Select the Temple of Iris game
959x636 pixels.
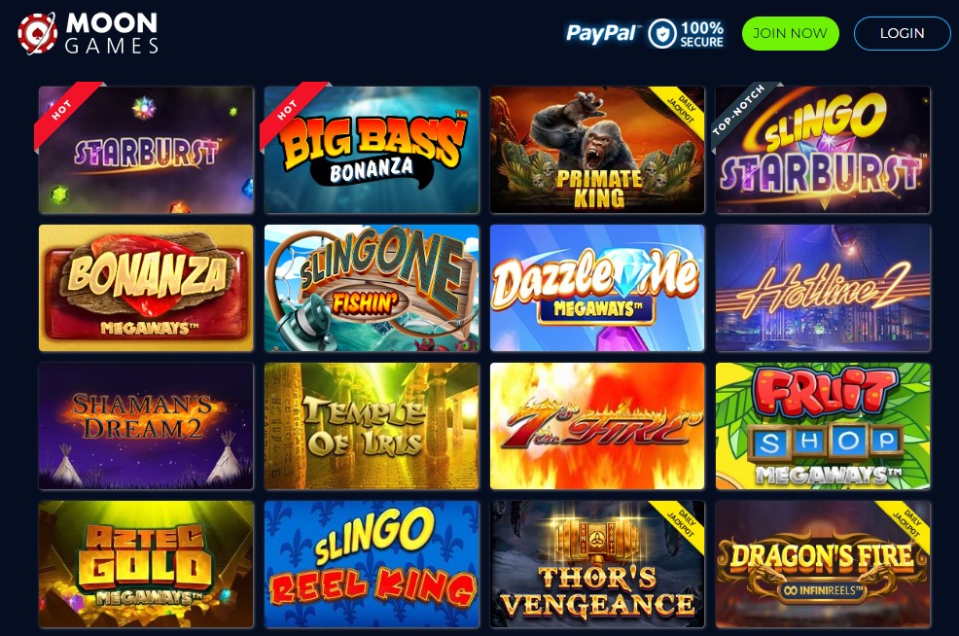372,426
